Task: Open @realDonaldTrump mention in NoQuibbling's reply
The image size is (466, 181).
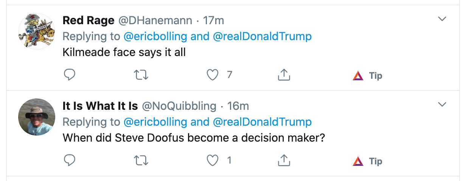Action: click(x=262, y=122)
